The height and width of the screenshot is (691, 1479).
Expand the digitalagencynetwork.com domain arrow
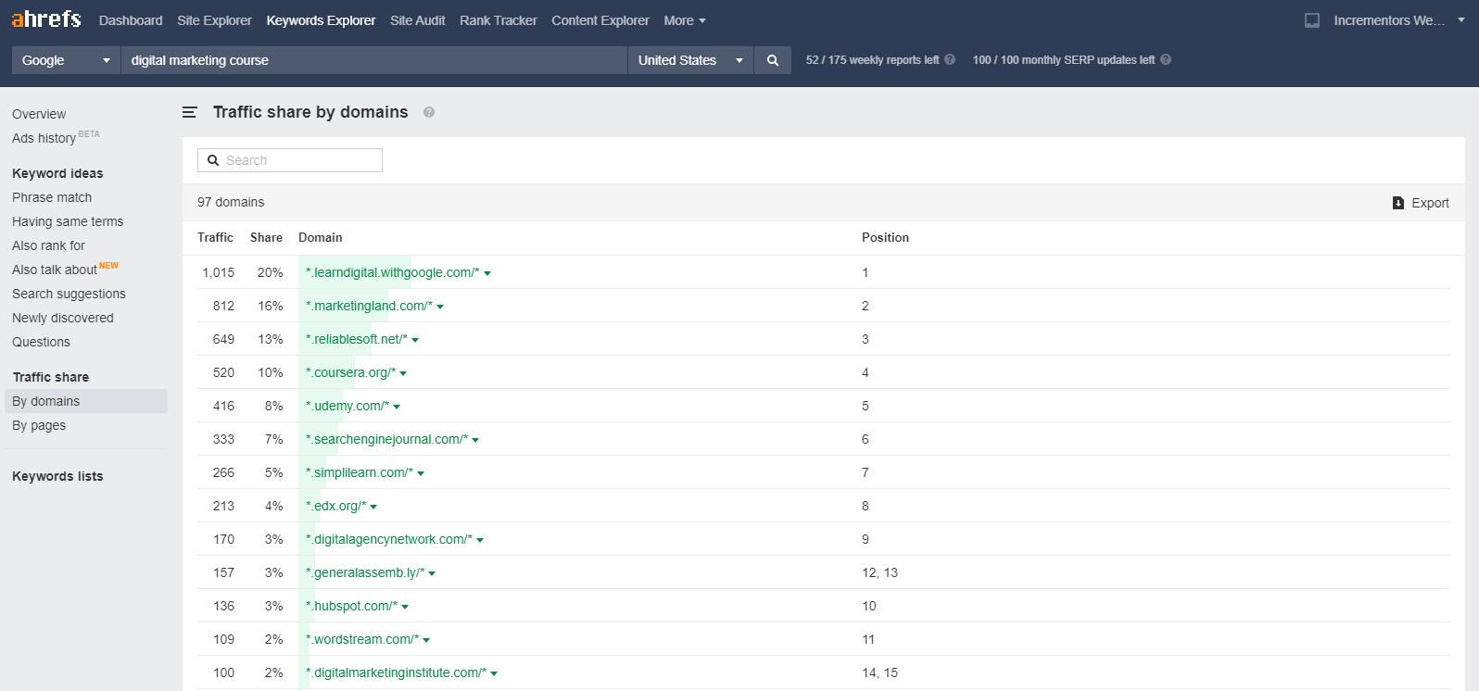point(480,540)
